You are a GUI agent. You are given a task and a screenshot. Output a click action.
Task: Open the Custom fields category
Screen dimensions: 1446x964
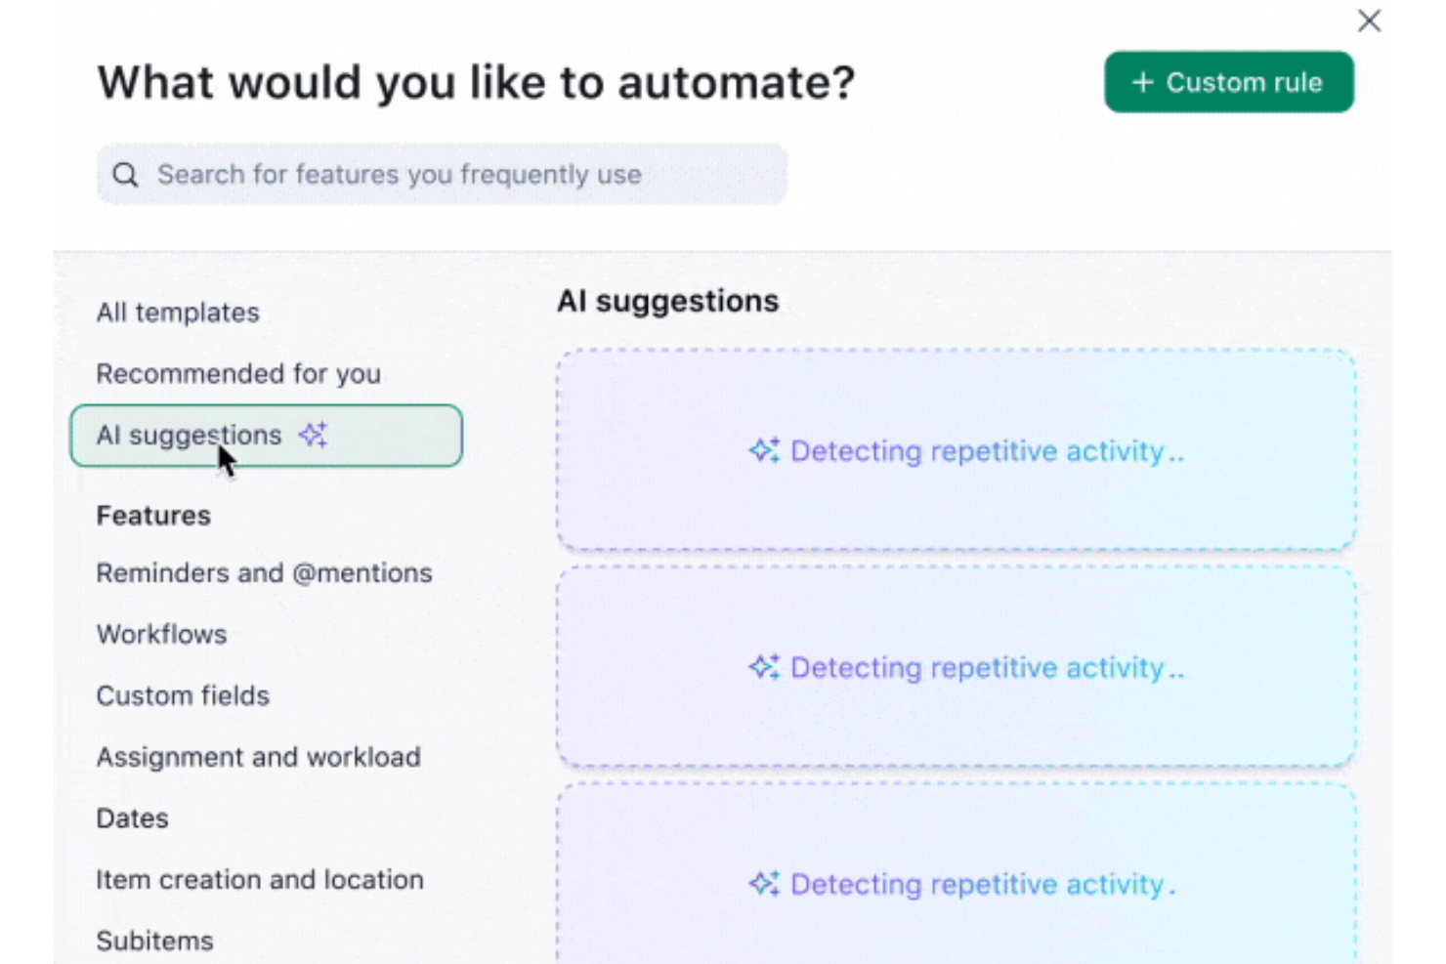click(183, 695)
